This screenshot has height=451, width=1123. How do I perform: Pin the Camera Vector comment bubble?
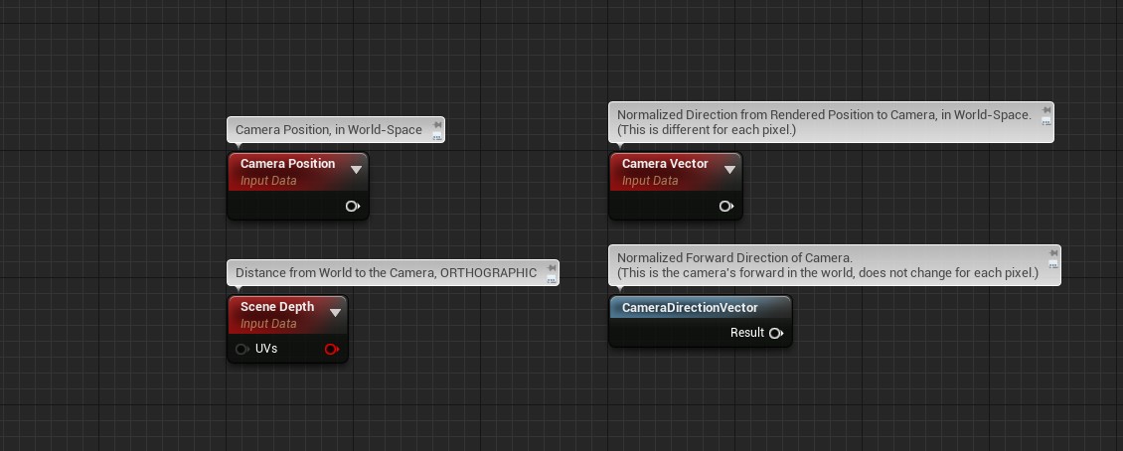1046,110
